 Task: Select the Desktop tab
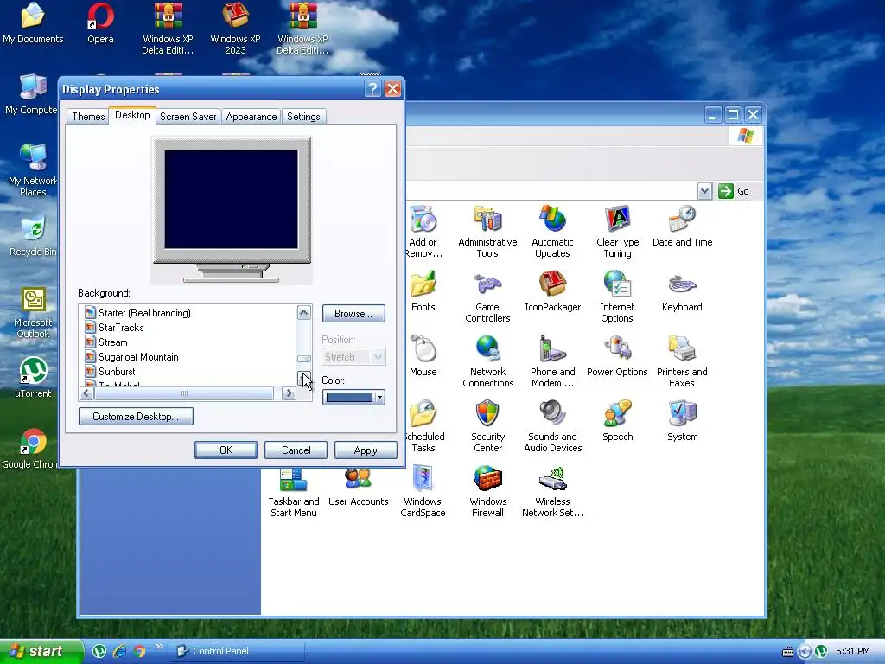point(132,115)
